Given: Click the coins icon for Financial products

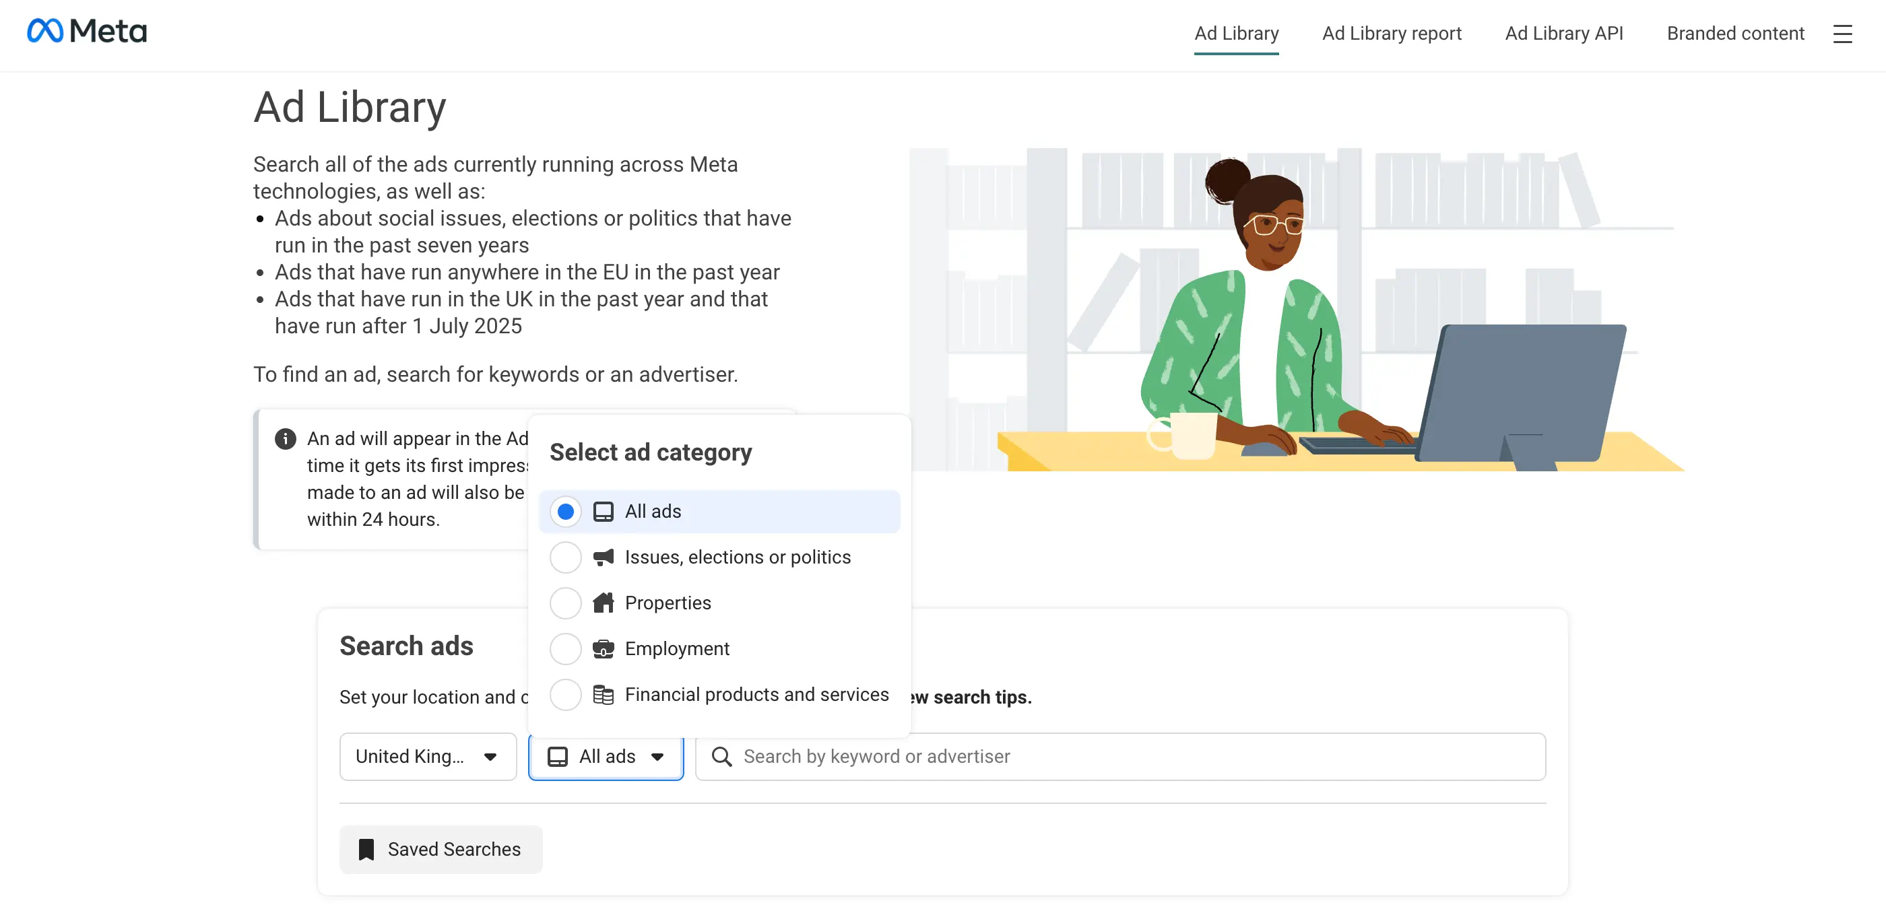Looking at the screenshot, I should coord(603,695).
